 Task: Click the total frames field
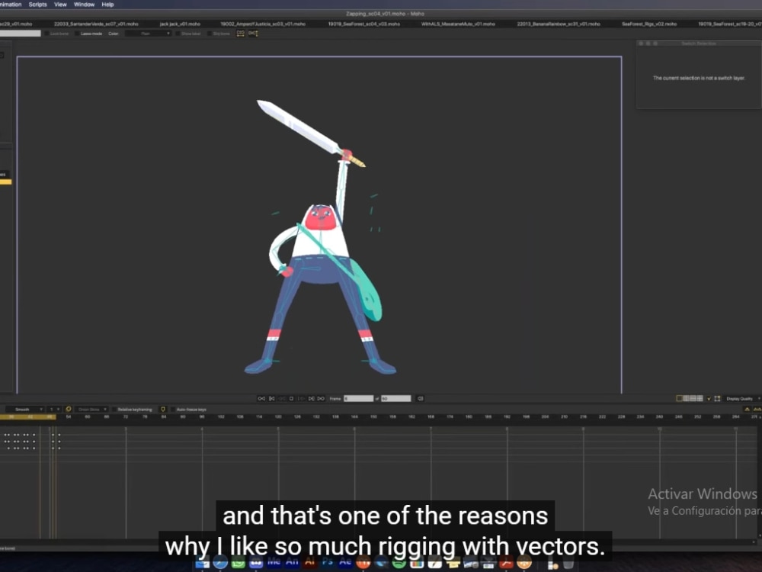[396, 398]
